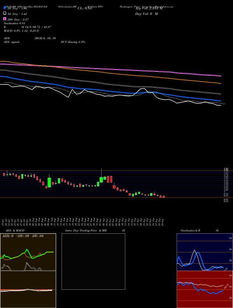
Task: Click the 'Avg Vol: 2.353 M' label
Action: [149, 8]
